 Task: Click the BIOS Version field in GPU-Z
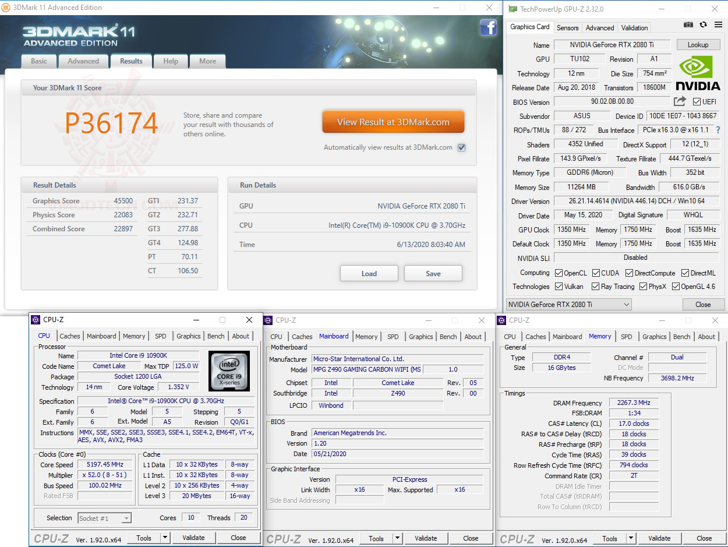pyautogui.click(x=612, y=101)
